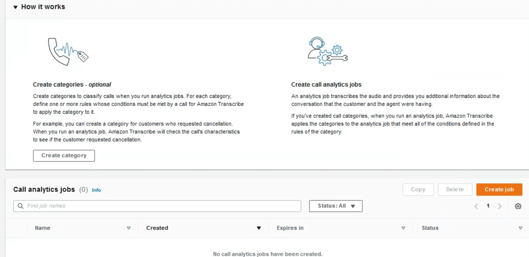Click the Created column header
529x257 pixels.
157,228
